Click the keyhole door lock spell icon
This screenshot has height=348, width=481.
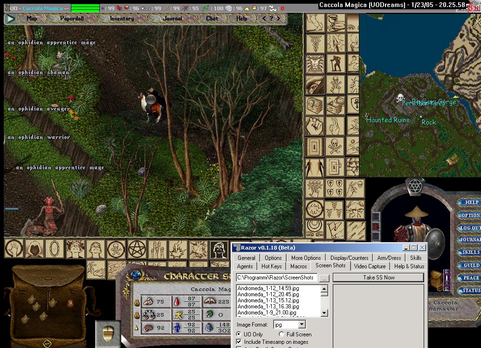coord(315,146)
